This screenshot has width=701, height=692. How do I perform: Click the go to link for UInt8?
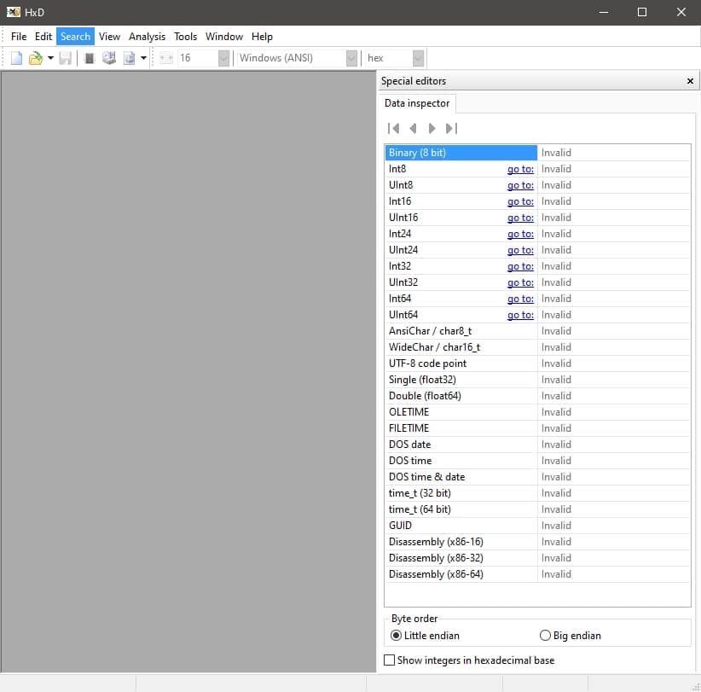[x=520, y=185]
